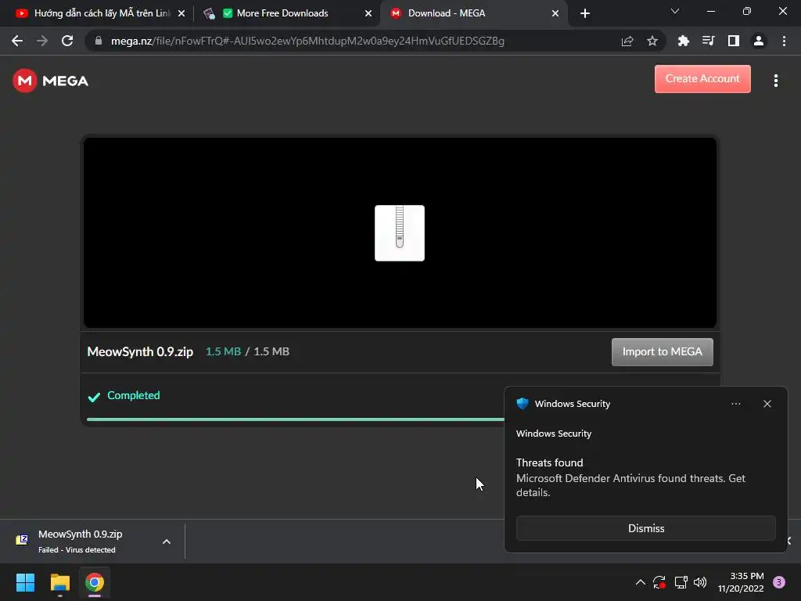Close the Download - MEGA tab

click(x=555, y=13)
